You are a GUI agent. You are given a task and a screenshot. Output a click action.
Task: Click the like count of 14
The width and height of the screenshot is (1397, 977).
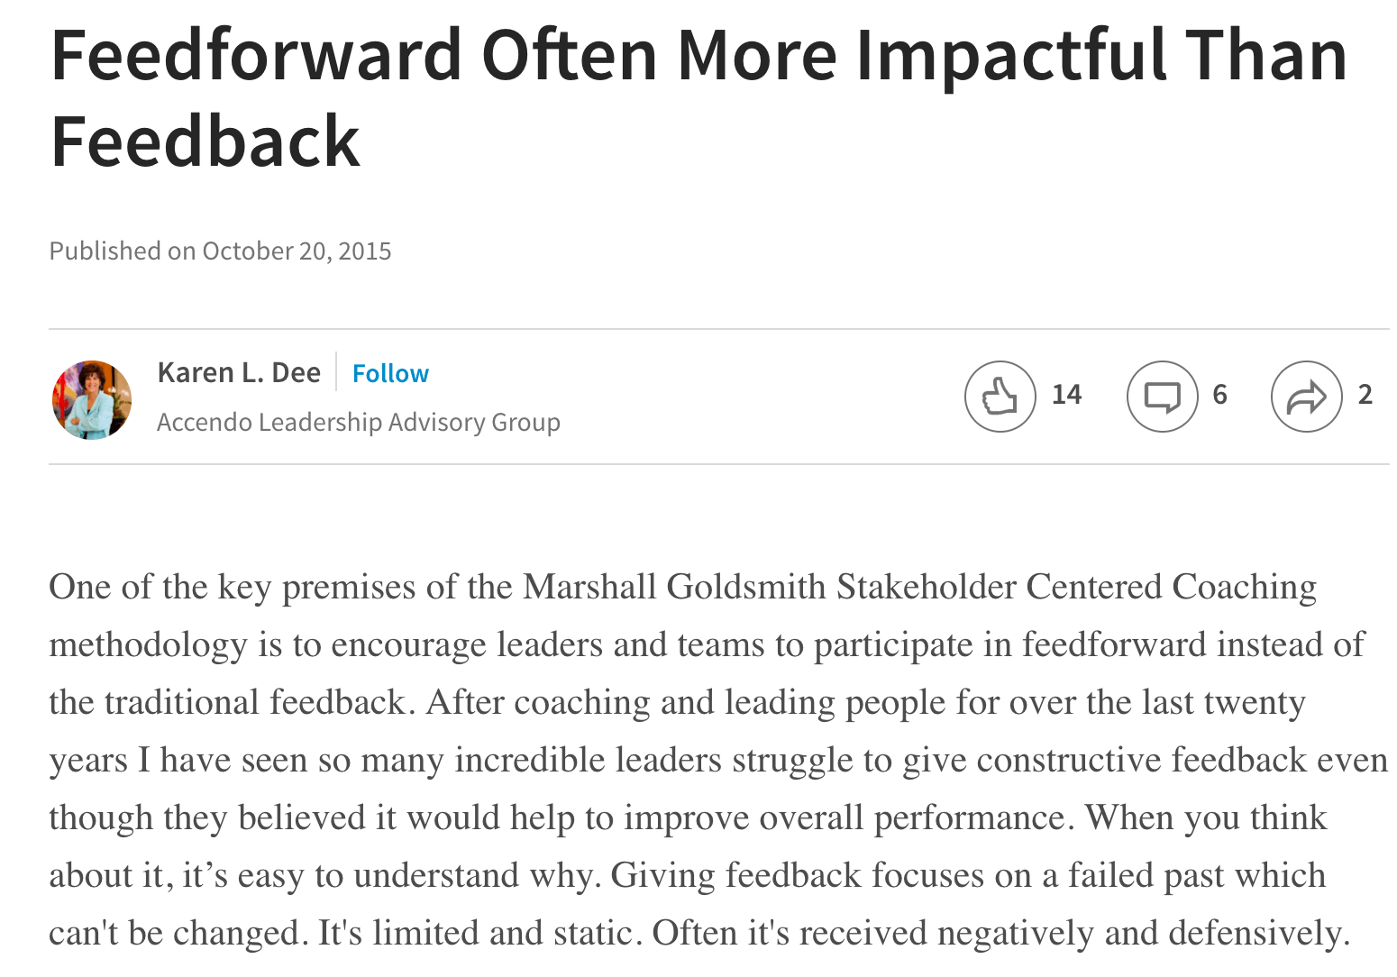[1066, 395]
